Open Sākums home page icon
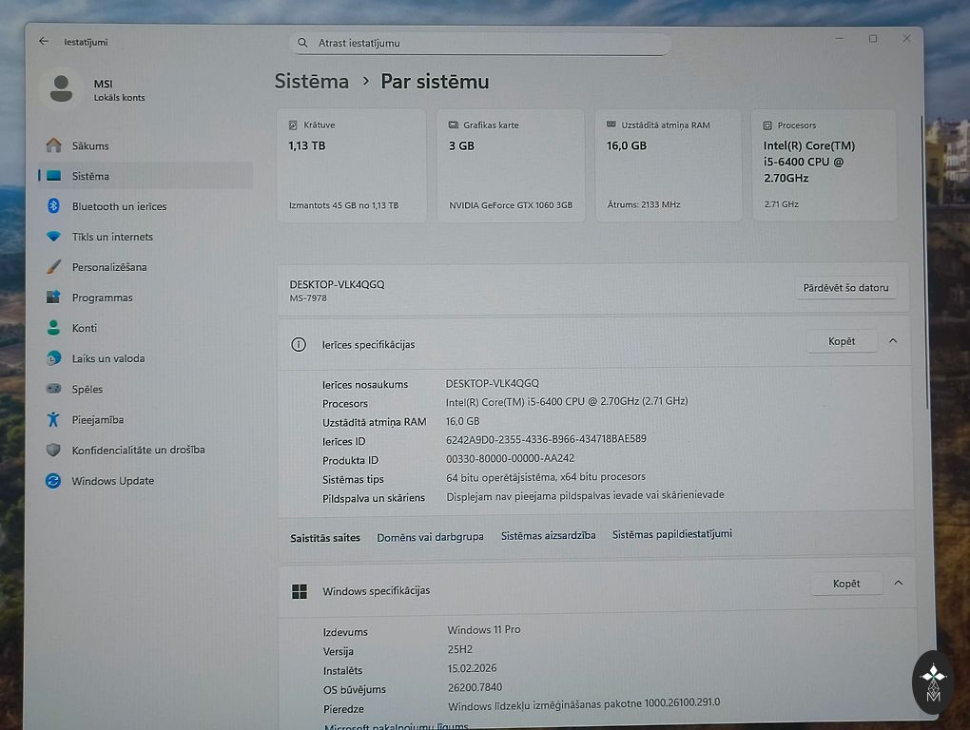Image resolution: width=970 pixels, height=730 pixels. coord(54,145)
